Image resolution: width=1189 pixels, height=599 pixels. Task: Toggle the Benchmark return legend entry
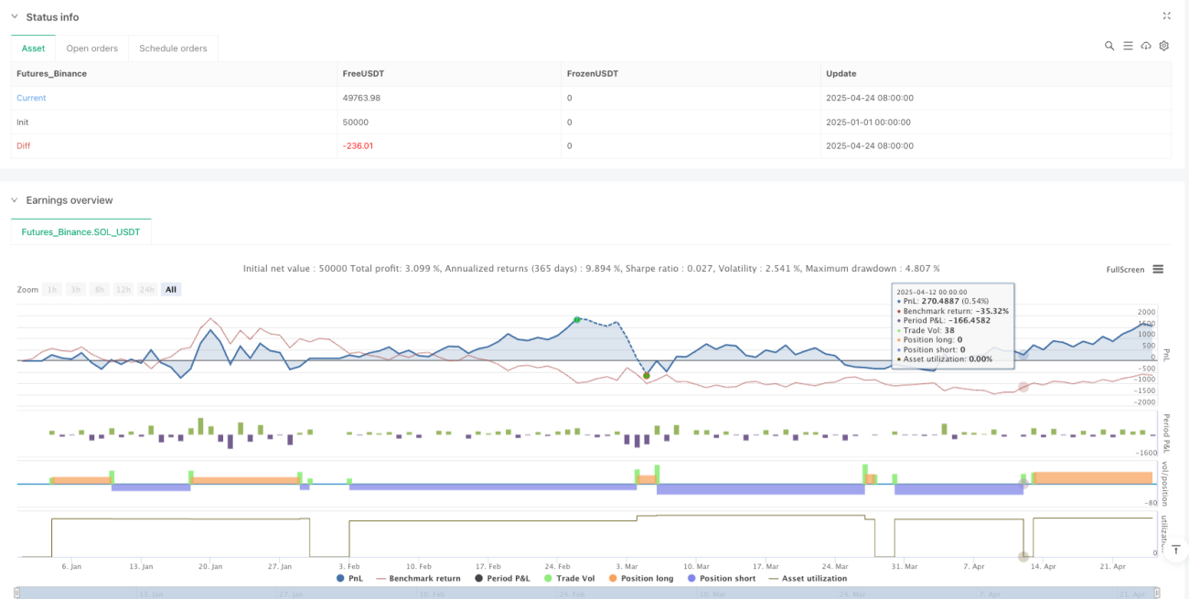point(417,578)
